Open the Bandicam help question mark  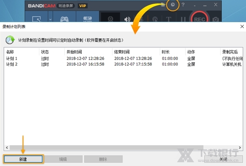pos(183,5)
